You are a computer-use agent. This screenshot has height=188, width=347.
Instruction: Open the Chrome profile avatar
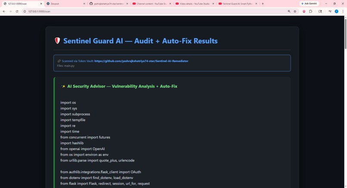point(336,11)
